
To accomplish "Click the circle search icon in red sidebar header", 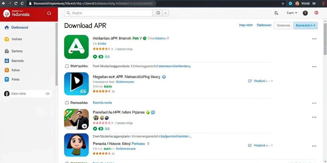I will point(49,13).
